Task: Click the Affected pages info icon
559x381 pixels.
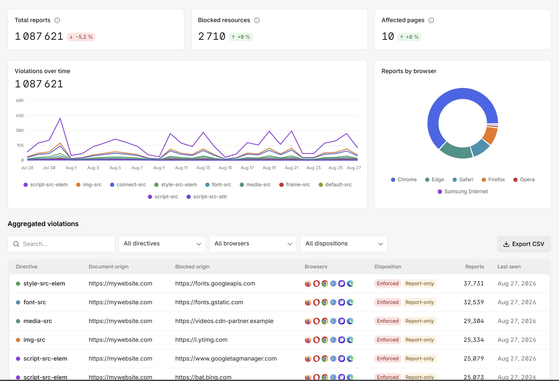Action: (x=431, y=20)
